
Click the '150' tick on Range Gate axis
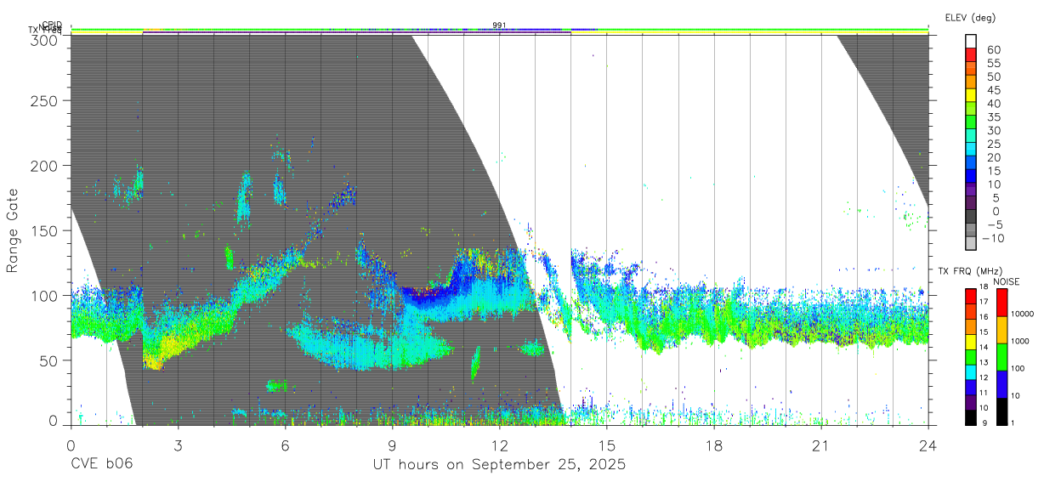tap(44, 230)
